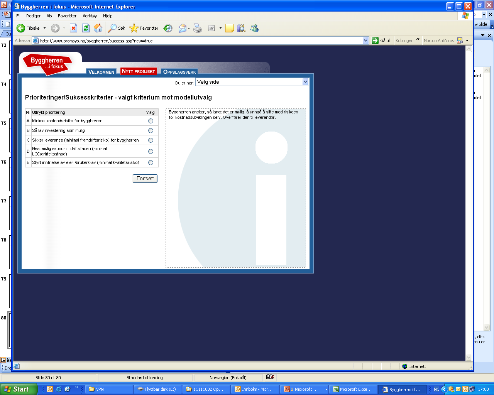Click the Norton AntiVirus toolbar icon
The image size is (494, 395).
pyautogui.click(x=460, y=41)
